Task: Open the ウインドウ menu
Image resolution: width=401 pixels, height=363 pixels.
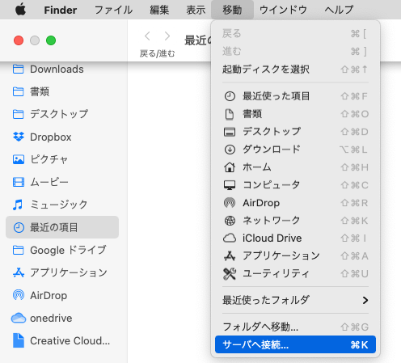Action: coord(283,11)
